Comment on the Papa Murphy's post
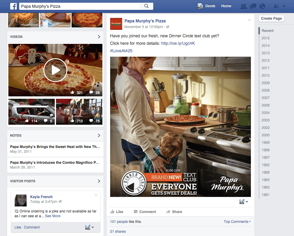Image resolution: width=294 pixels, height=236 pixels. pos(145,212)
